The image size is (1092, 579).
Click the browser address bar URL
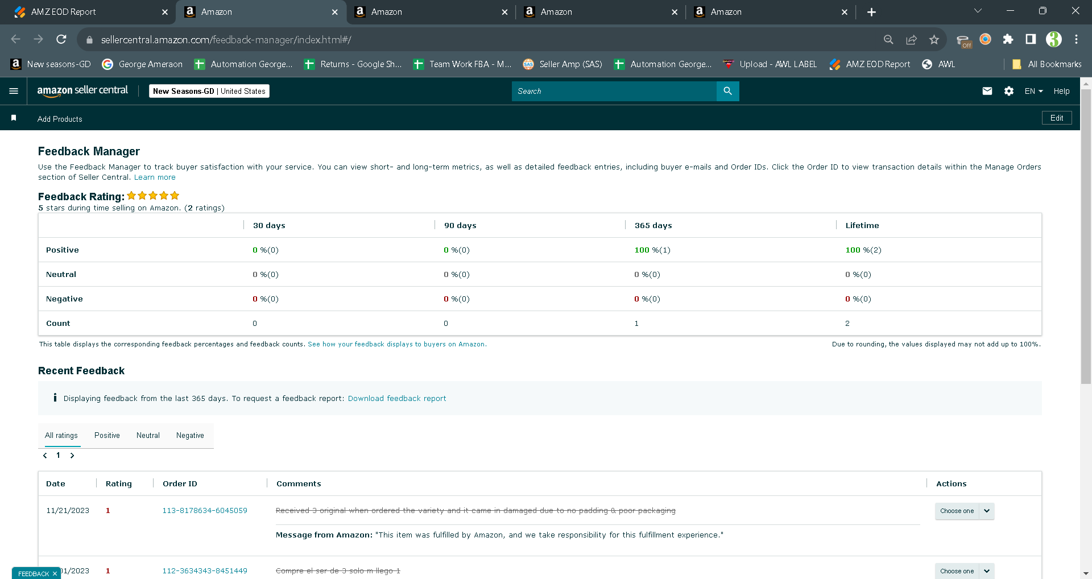pos(226,40)
